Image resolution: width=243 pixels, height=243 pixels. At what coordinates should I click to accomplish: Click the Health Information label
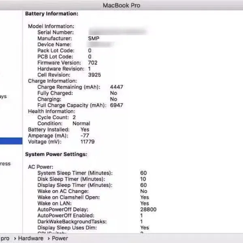pos(51,111)
